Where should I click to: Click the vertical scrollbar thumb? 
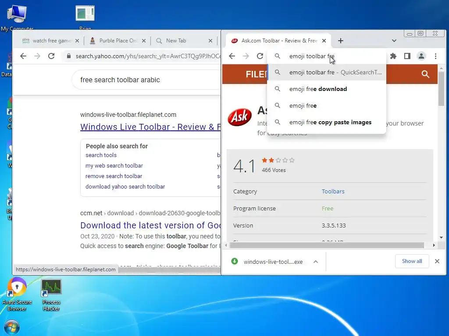pyautogui.click(x=441, y=88)
